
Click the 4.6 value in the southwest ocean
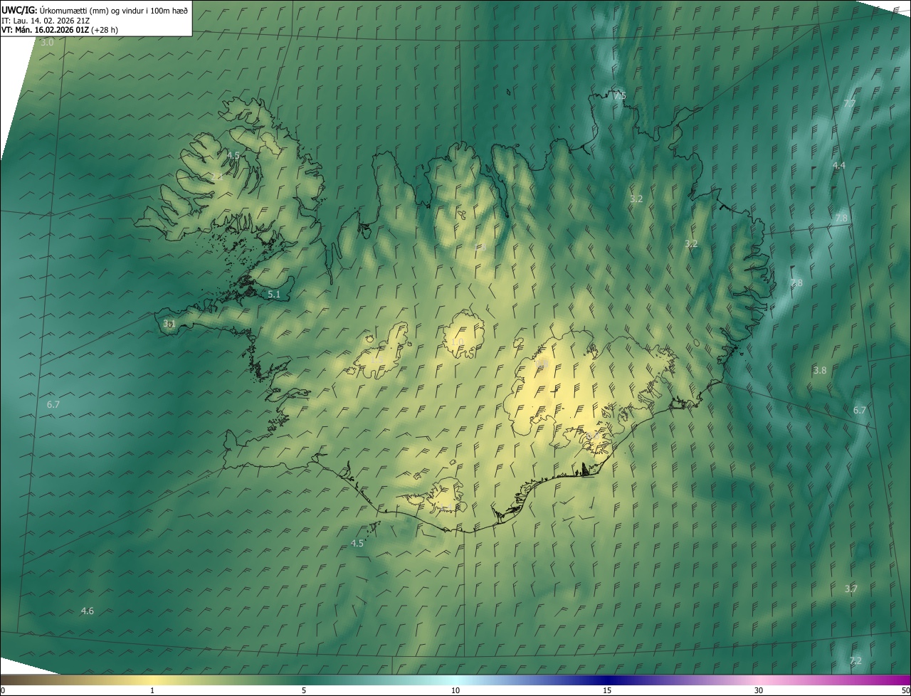[87, 611]
